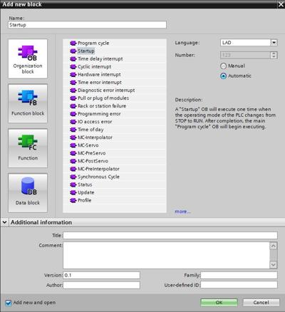Open the Language dropdown showing LAD
The height and width of the screenshot is (312, 285).
274,43
